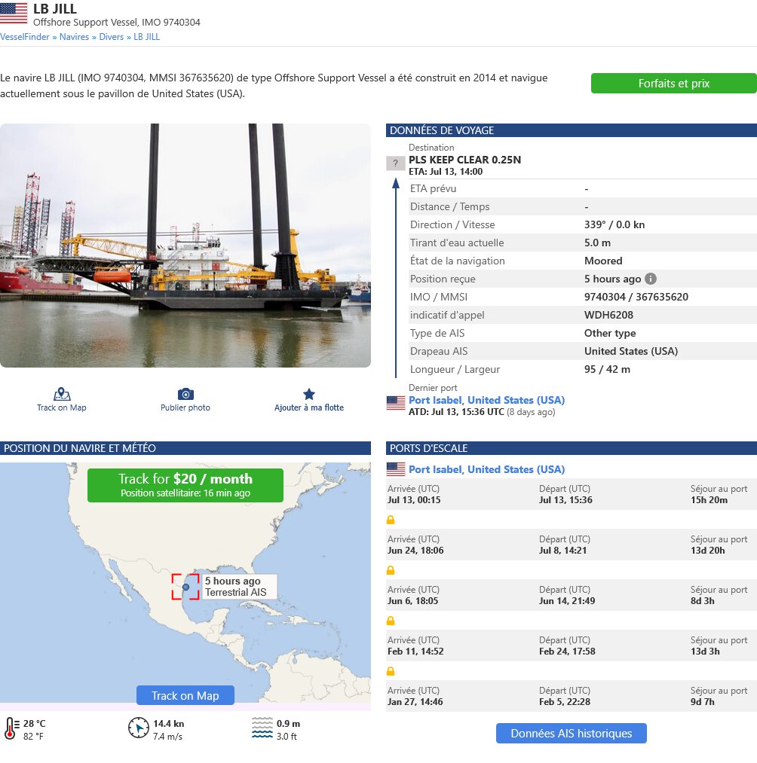757x763 pixels.
Task: Open the Navires breadcrumb link
Action: pos(74,37)
